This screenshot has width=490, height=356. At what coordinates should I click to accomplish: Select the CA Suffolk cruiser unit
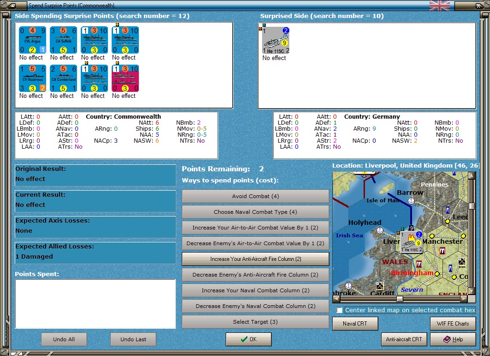coord(63,40)
